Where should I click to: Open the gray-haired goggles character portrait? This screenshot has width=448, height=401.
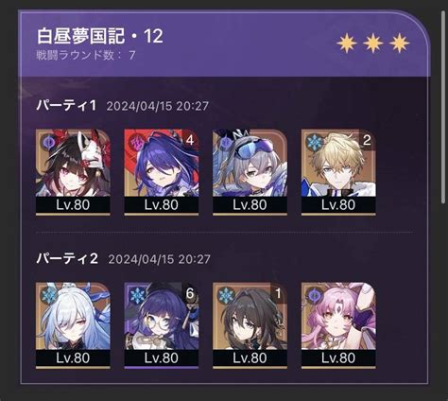tap(250, 172)
